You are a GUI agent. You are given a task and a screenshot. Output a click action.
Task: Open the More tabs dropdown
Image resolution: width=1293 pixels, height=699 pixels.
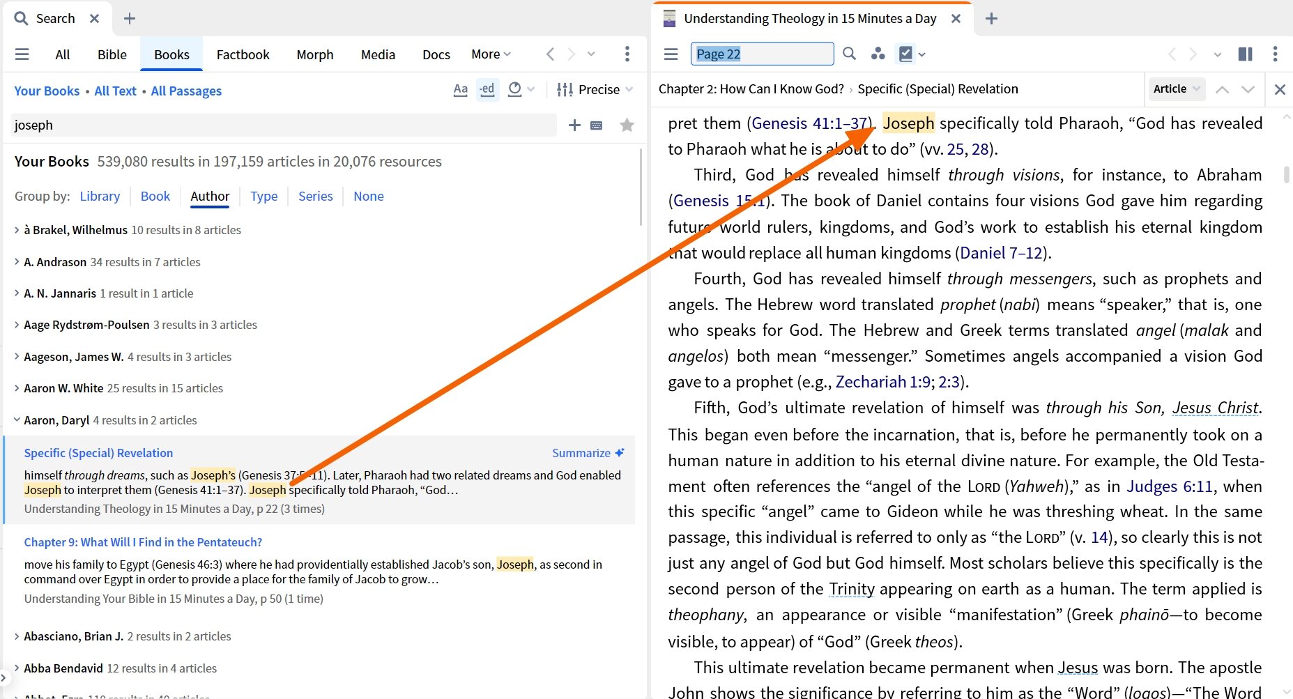tap(491, 54)
